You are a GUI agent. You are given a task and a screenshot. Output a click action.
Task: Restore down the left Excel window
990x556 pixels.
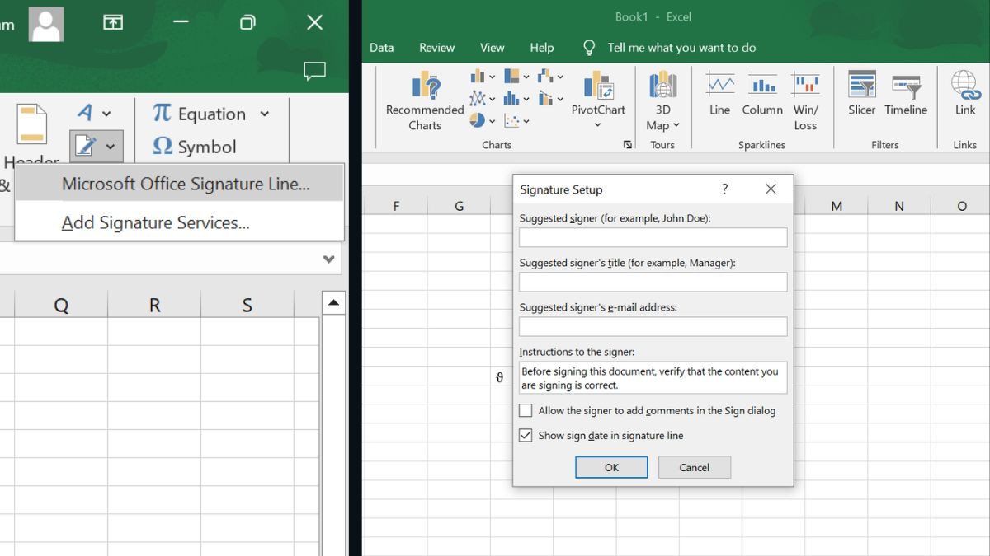pyautogui.click(x=247, y=23)
